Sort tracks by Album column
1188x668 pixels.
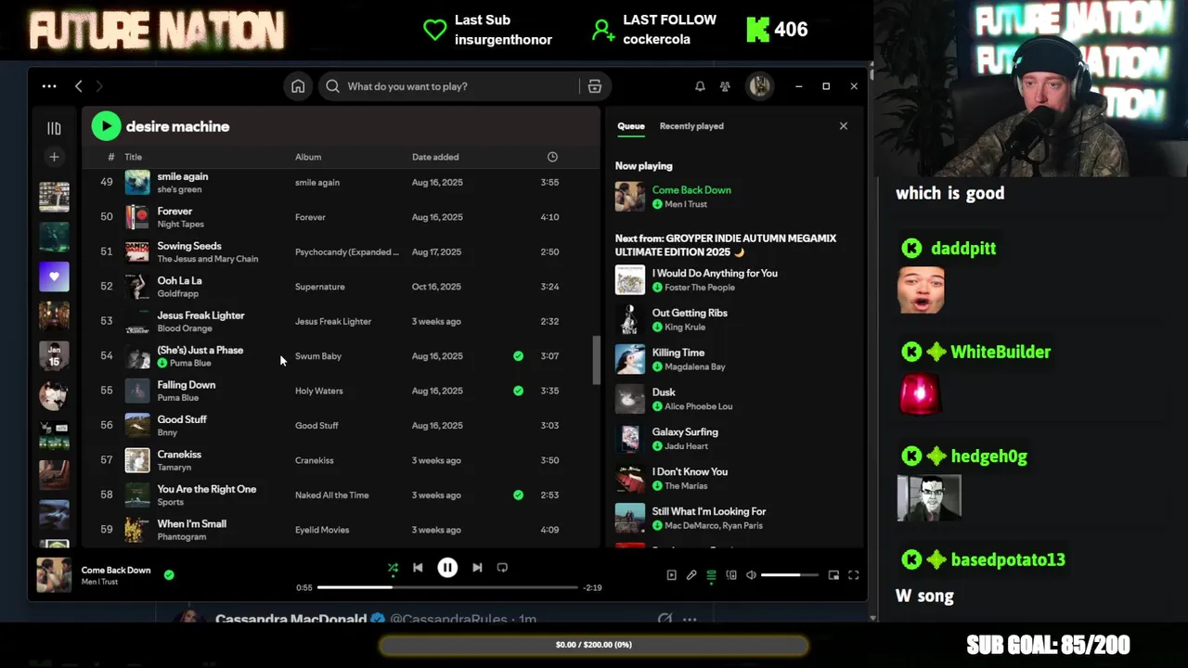click(x=308, y=157)
